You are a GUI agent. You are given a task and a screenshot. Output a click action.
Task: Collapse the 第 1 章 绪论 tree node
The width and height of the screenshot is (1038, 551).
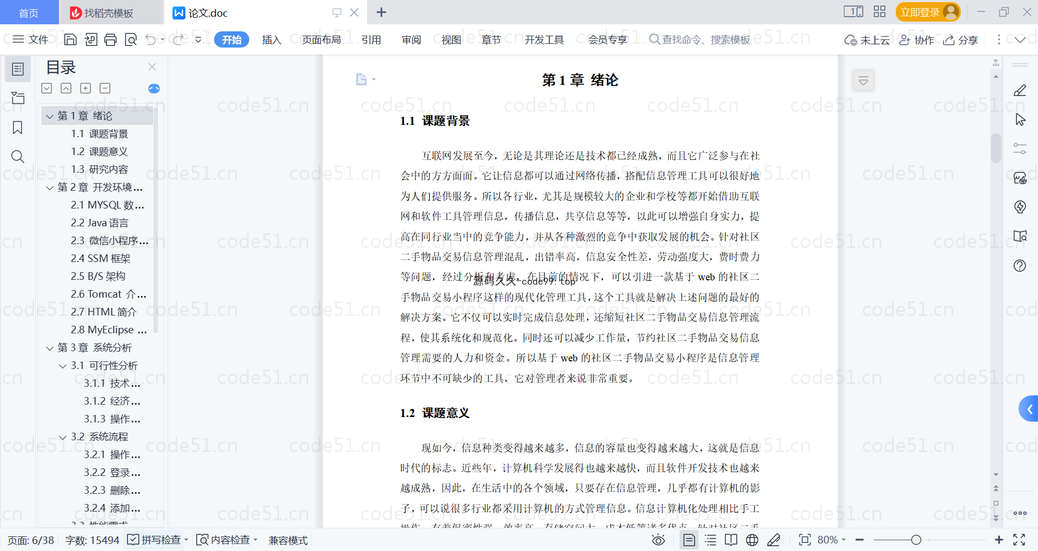pyautogui.click(x=50, y=116)
